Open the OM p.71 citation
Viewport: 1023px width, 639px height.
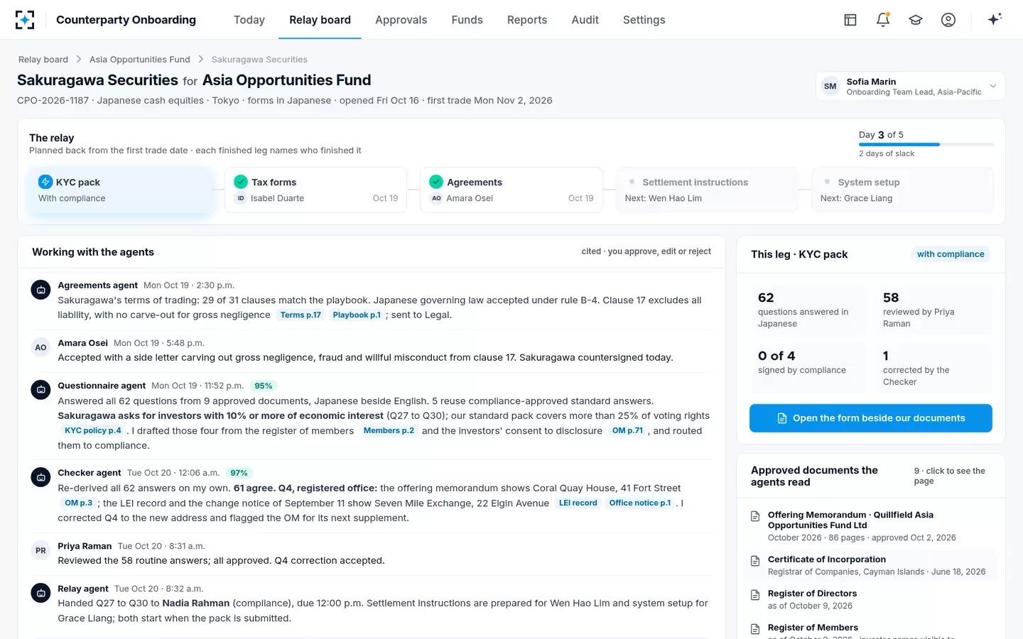pos(627,431)
